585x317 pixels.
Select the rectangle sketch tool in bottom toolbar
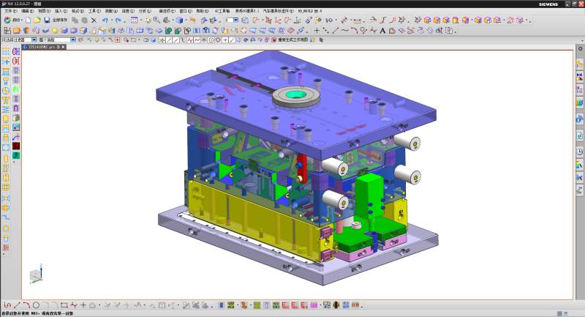pos(64,305)
